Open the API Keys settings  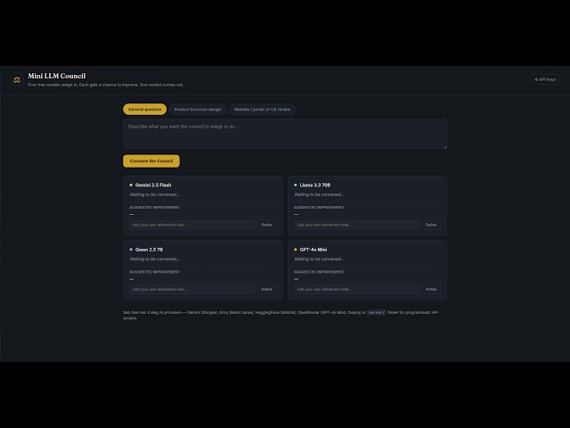point(544,79)
